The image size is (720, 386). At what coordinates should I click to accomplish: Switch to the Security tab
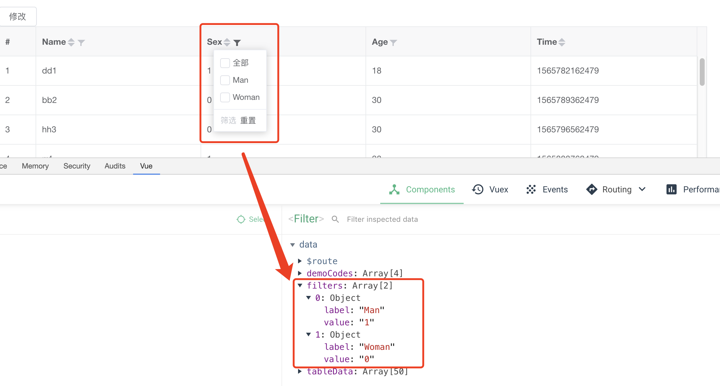(x=77, y=166)
